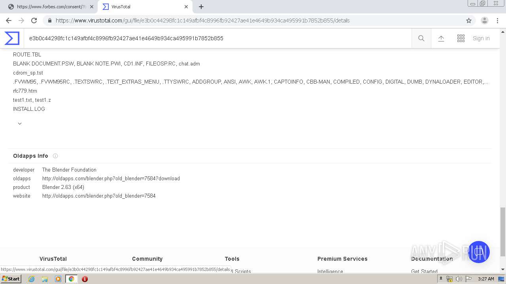The width and height of the screenshot is (506, 284).
Task: Expand the file names list chevron
Action: tap(20, 123)
